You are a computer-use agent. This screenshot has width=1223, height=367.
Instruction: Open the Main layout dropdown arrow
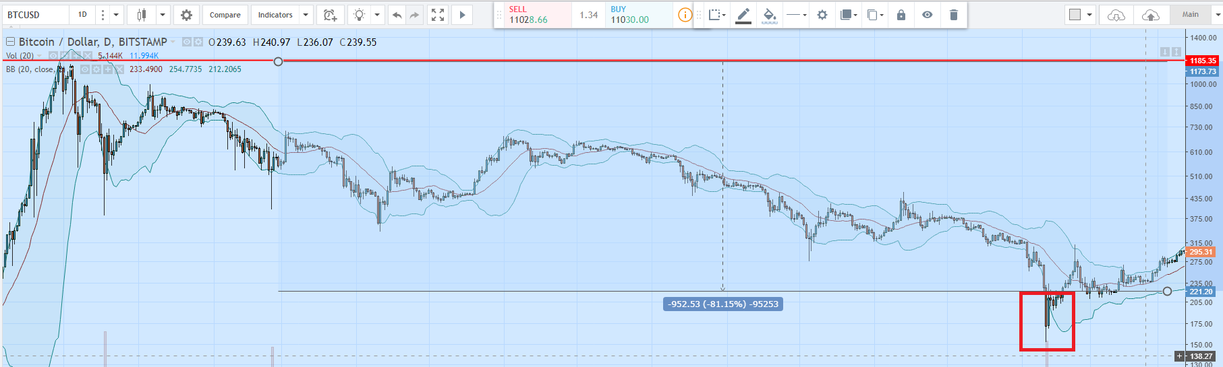coord(1218,15)
